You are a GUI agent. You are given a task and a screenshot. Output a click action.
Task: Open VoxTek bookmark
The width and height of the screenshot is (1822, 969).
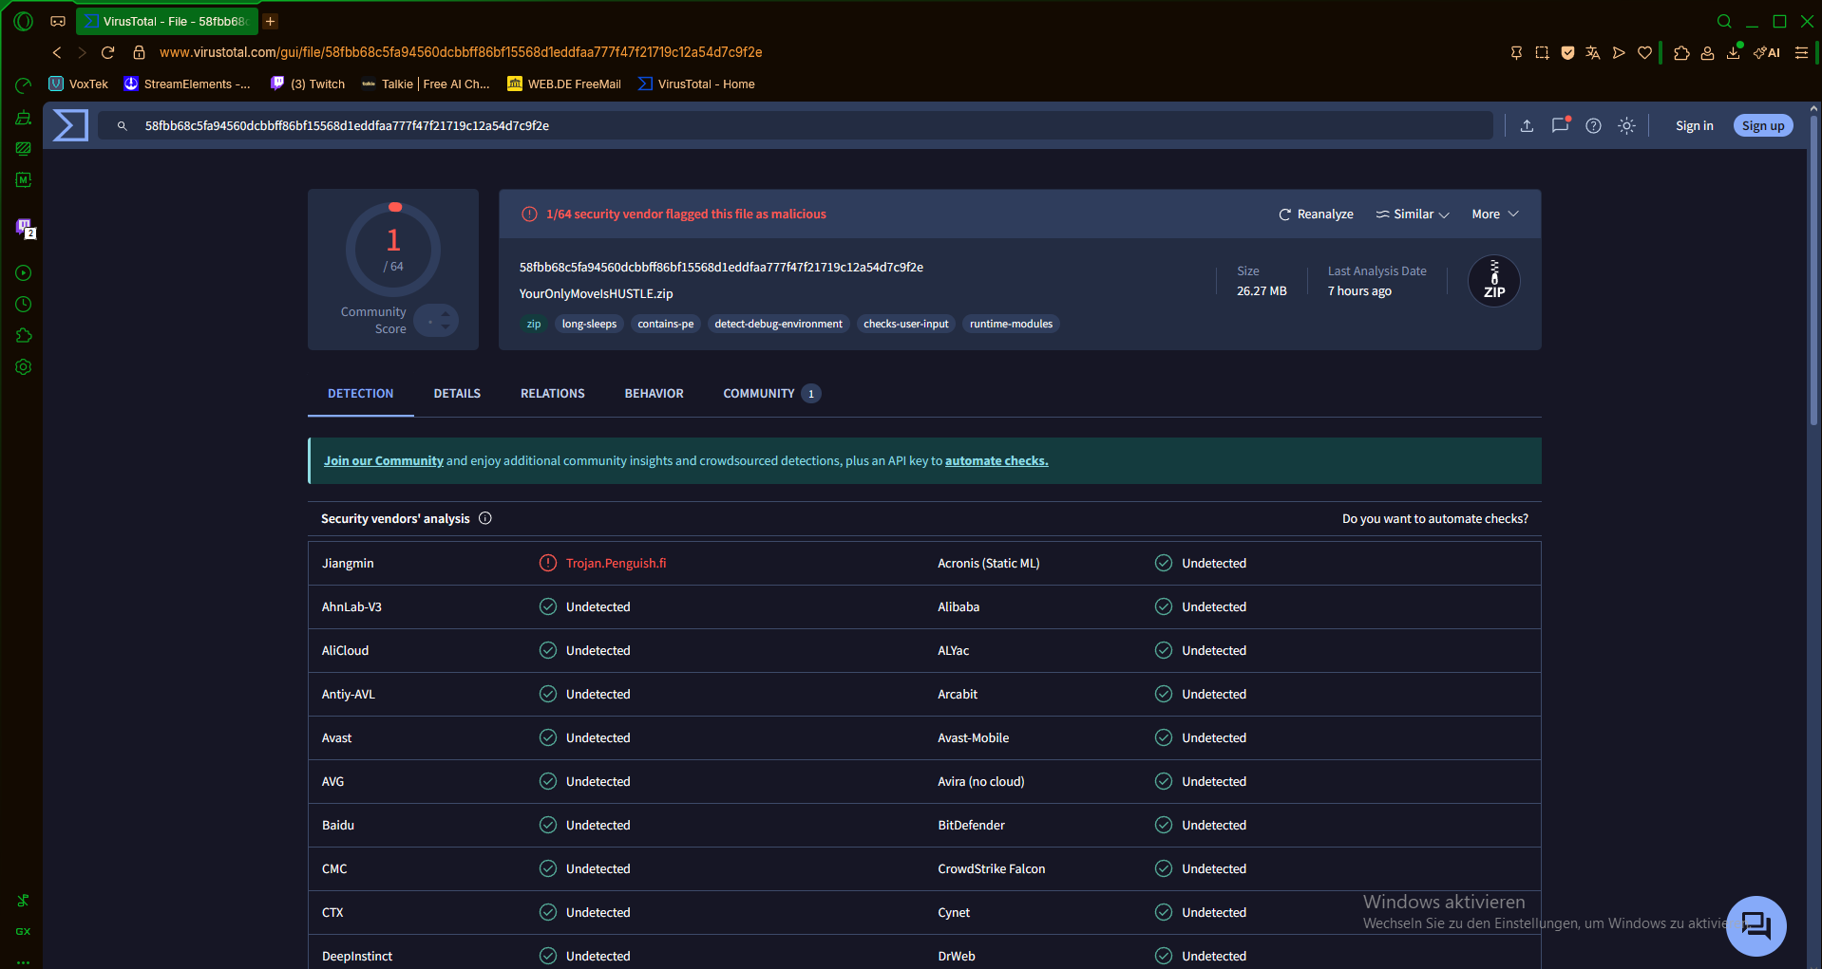(79, 84)
